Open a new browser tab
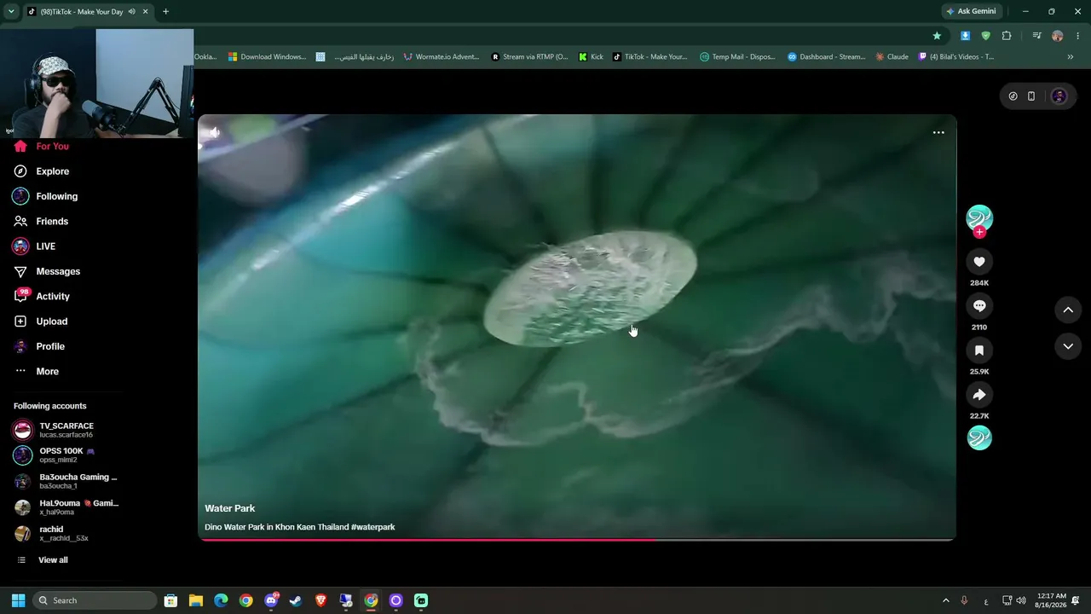This screenshot has width=1091, height=614. pyautogui.click(x=165, y=12)
